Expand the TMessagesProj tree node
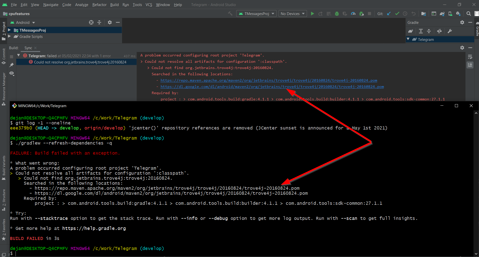Image resolution: width=479 pixels, height=257 pixels. click(9, 30)
